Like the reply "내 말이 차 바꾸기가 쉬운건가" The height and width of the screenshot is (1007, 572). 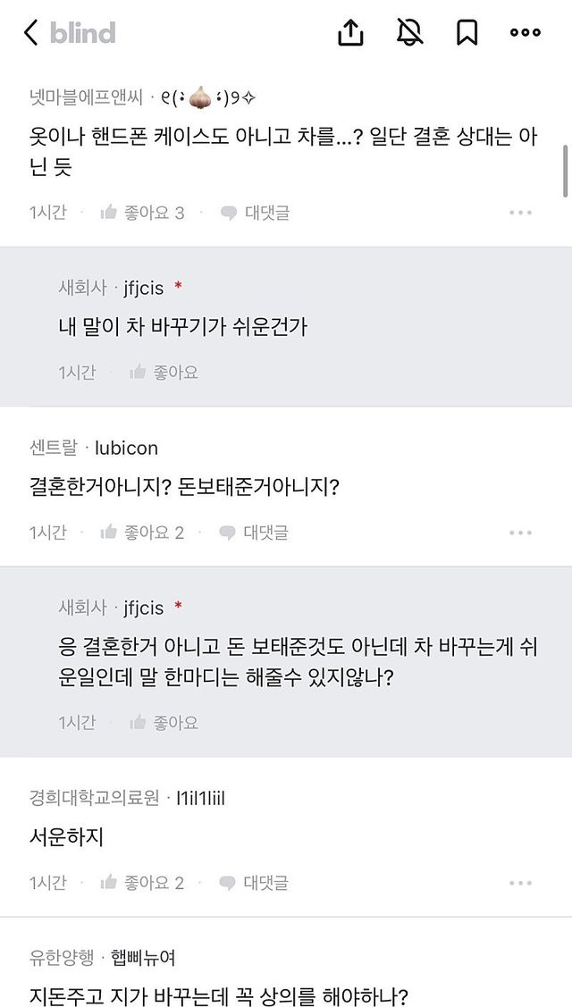point(164,372)
